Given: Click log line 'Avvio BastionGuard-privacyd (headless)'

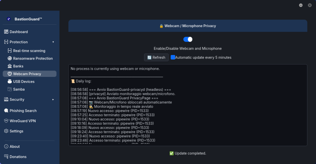Looking at the screenshot, I should [121, 90].
